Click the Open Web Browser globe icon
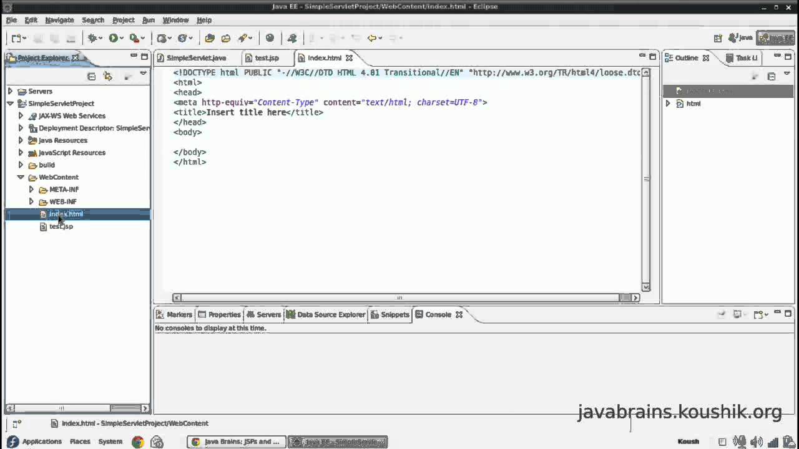The width and height of the screenshot is (799, 449). [x=270, y=38]
